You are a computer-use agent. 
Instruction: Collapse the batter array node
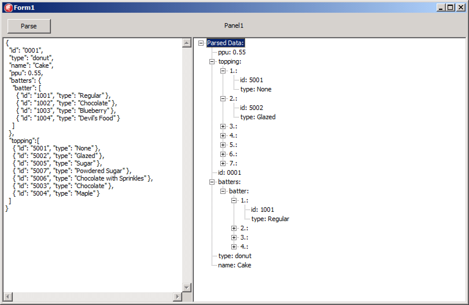223,191
